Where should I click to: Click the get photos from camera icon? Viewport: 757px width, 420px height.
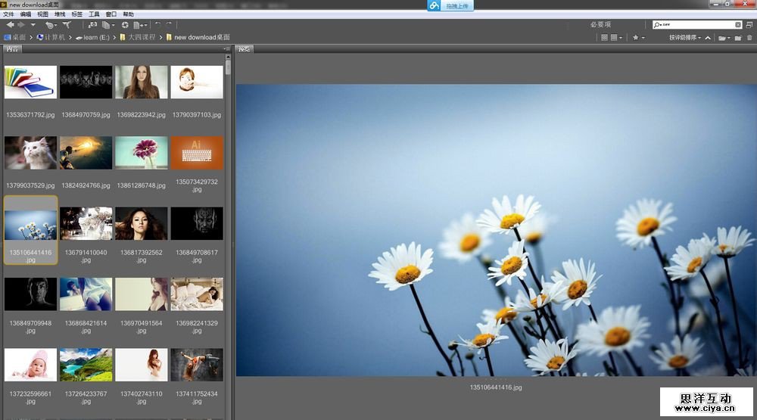click(92, 25)
